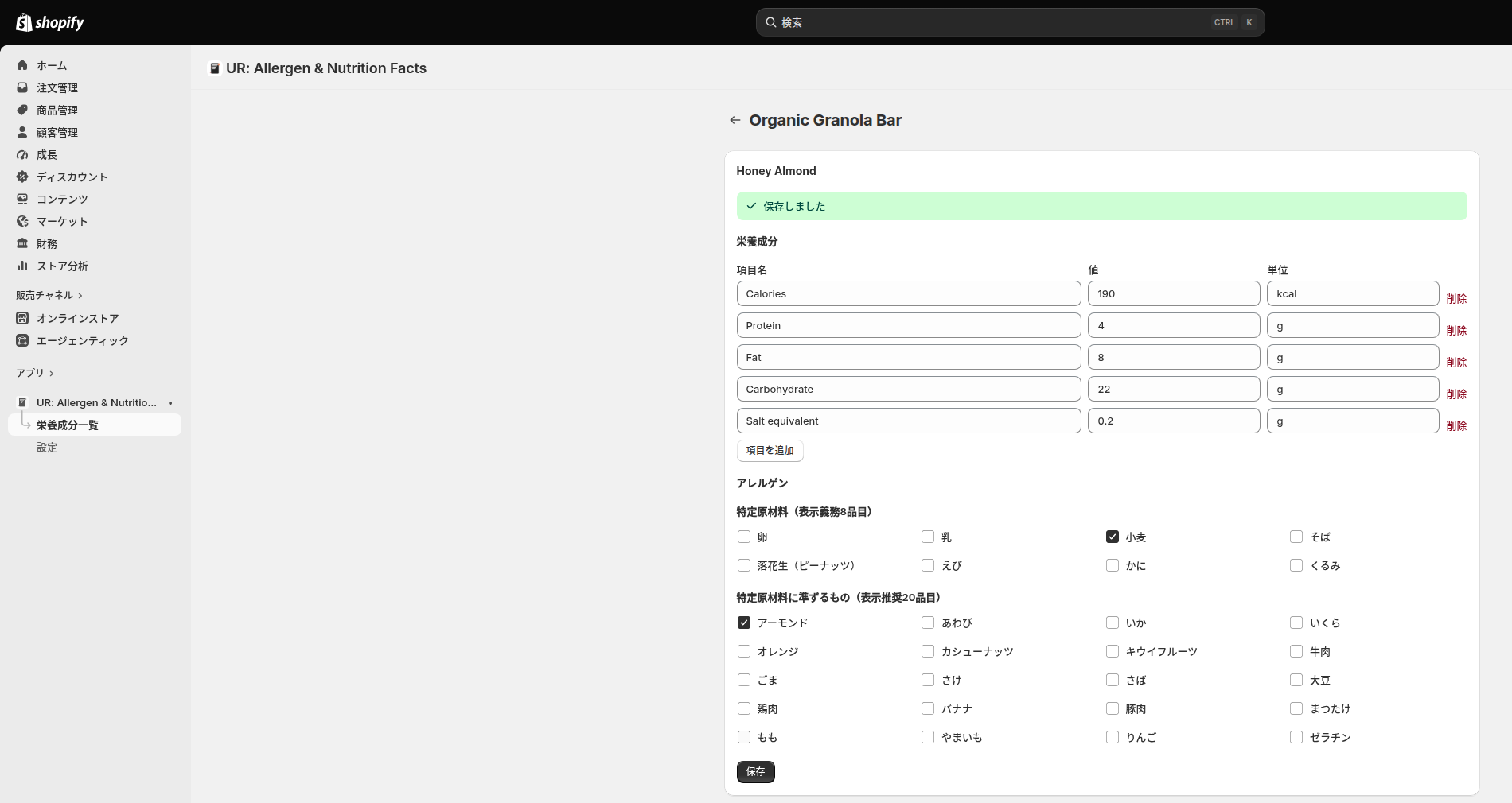The image size is (1512, 803).
Task: Click the ディスカウント badge icon
Action: 22,177
